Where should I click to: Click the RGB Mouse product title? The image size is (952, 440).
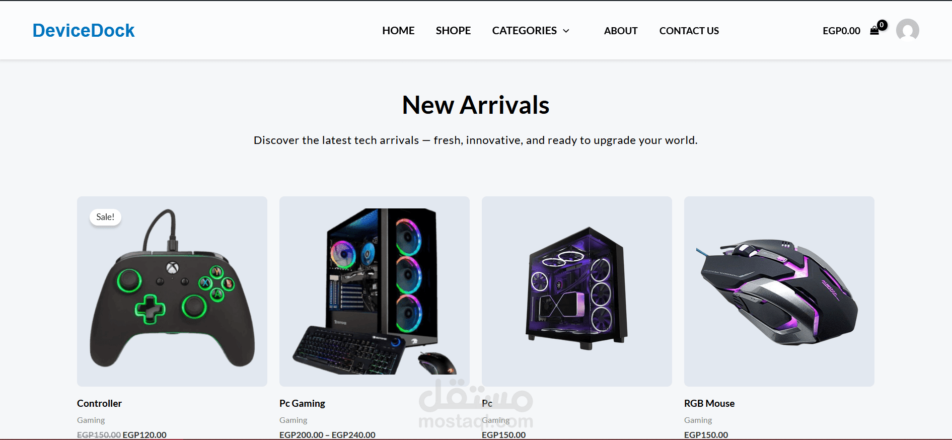coord(709,403)
